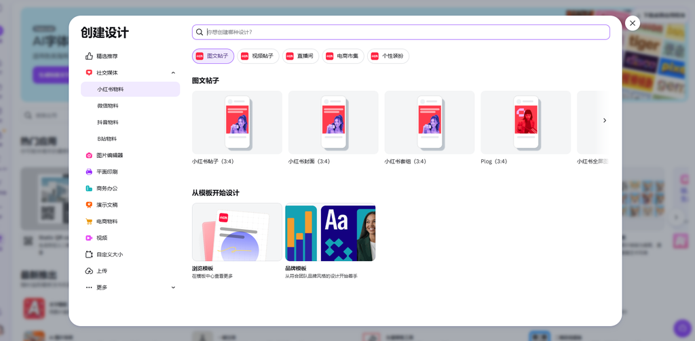Click the printer icon for 平面印刷

89,172
